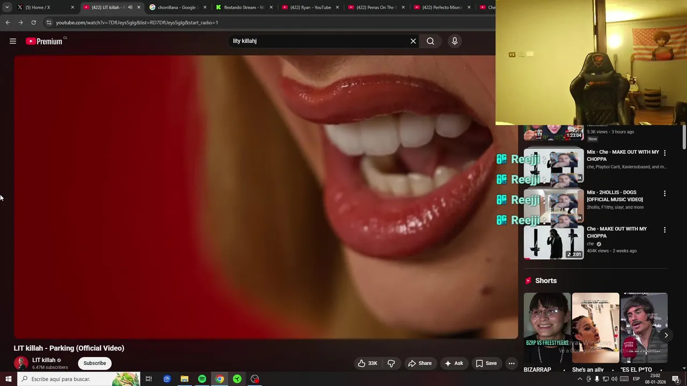Viewport: 687px width, 386px height.
Task: Open the Ask AI button
Action: [x=454, y=363]
